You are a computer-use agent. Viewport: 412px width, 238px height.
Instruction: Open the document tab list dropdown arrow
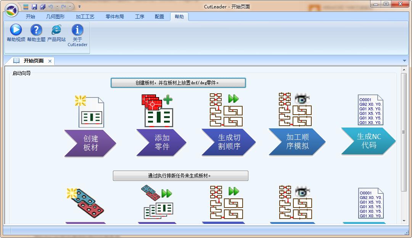tap(405, 61)
